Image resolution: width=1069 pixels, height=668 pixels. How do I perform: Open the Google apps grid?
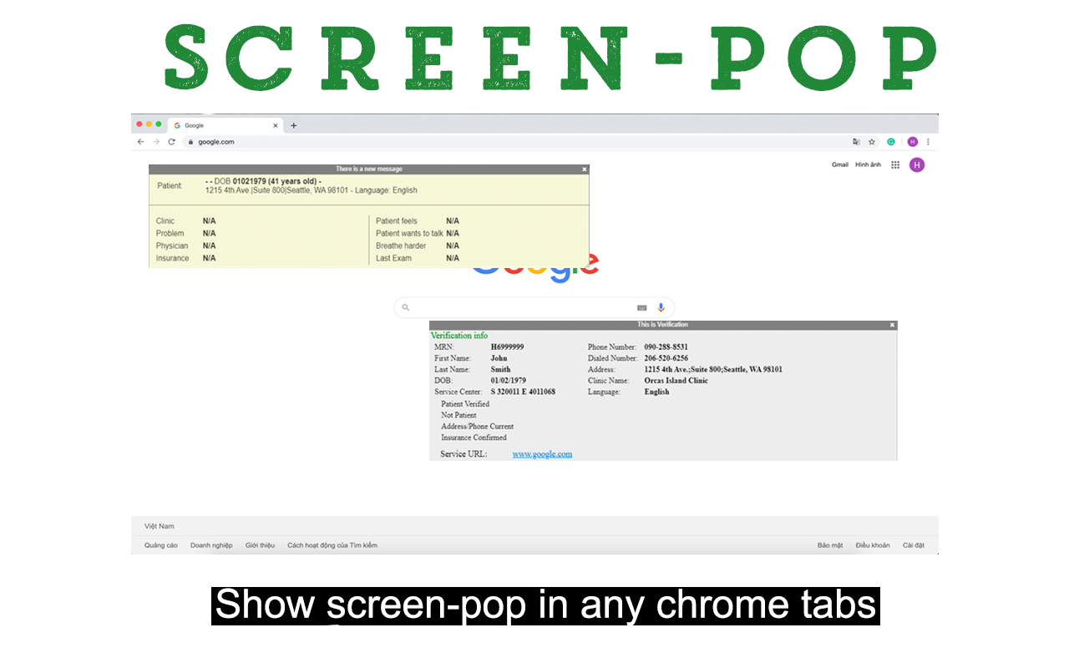point(894,164)
